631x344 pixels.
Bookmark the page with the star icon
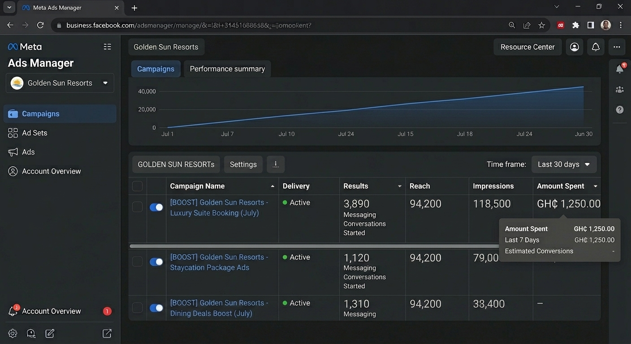click(541, 26)
